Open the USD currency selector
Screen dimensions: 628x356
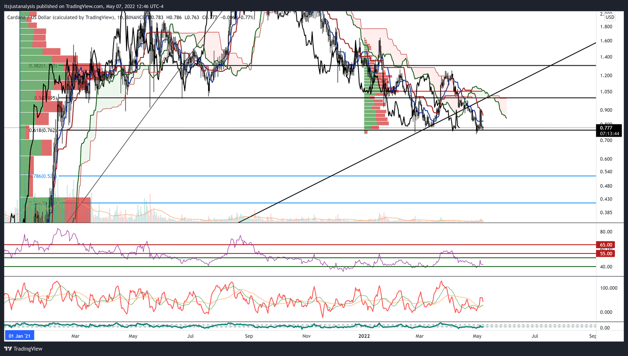tap(610, 17)
